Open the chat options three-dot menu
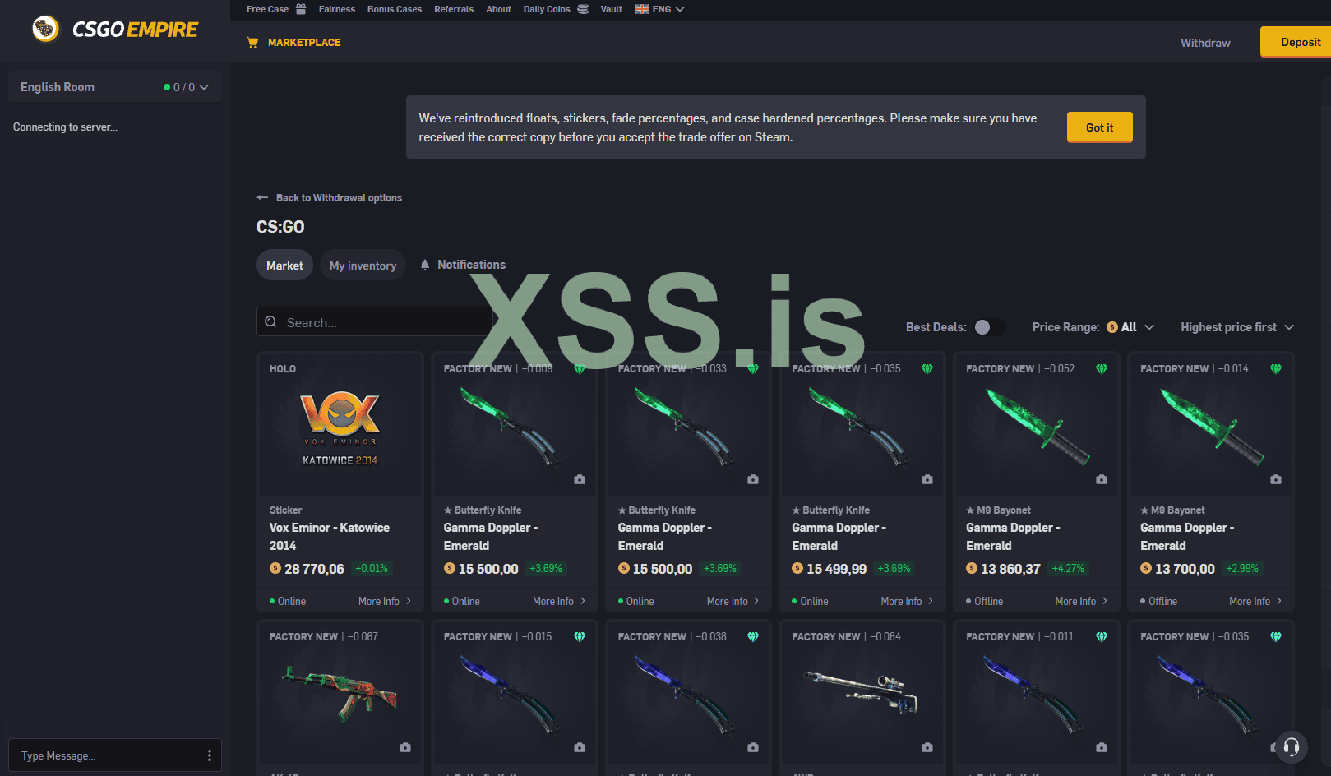This screenshot has height=776, width=1331. click(210, 755)
